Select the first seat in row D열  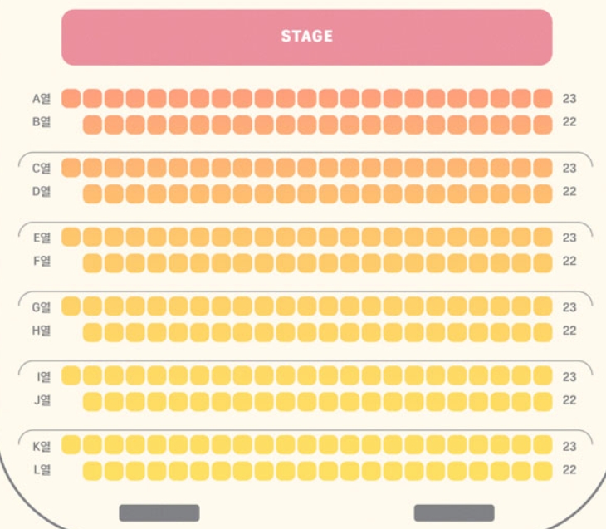pos(92,193)
